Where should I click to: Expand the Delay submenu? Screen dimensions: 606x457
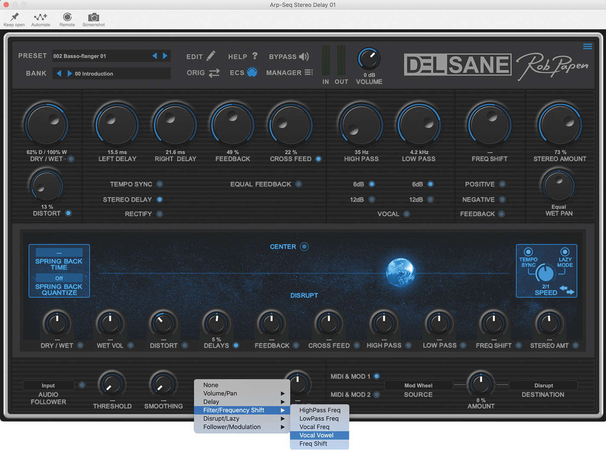(x=242, y=402)
